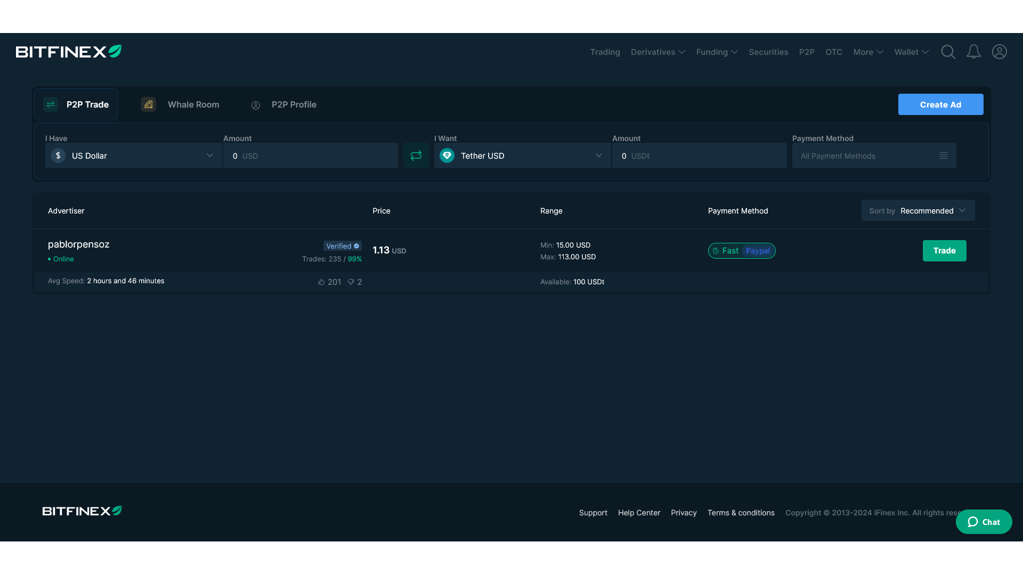The width and height of the screenshot is (1023, 575).
Task: Open the Support footer link
Action: [x=593, y=513]
